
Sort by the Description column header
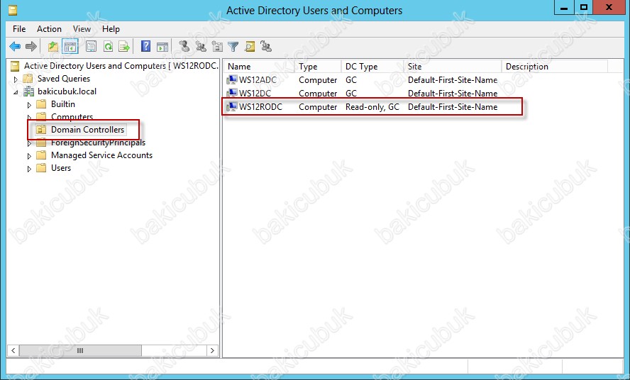(x=555, y=66)
